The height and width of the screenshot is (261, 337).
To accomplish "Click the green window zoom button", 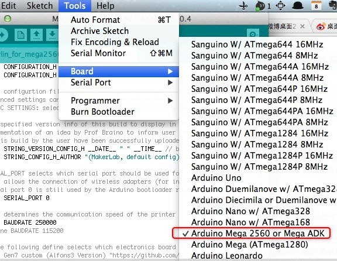I will pos(8,19).
